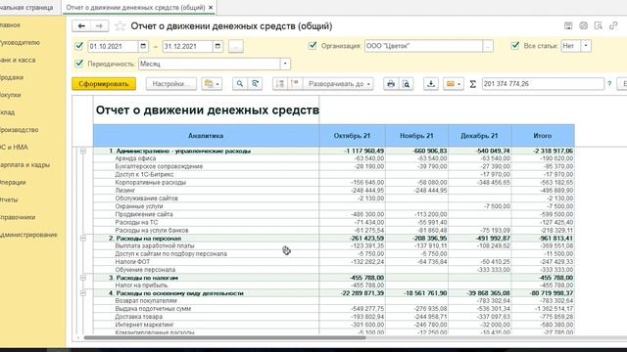Select the Лизинг row label
The width and height of the screenshot is (627, 352).
(x=125, y=191)
